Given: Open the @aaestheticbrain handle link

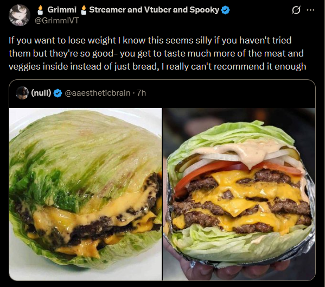Looking at the screenshot, I should 98,93.
